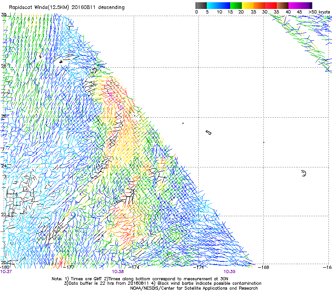This screenshot has height=291, width=332.
Task: Click the orange 25–30 knots legend segment
Action: pos(259,5)
